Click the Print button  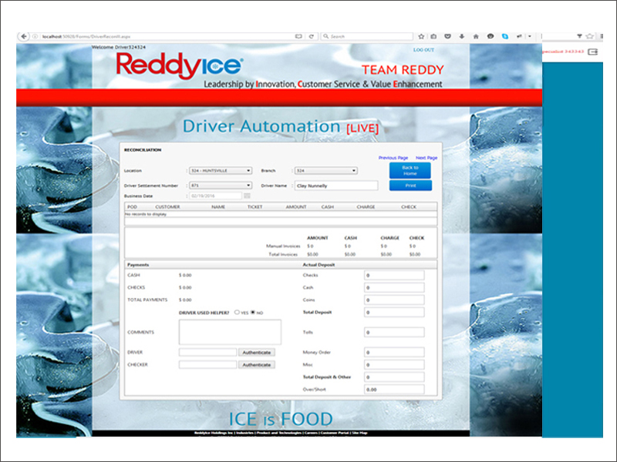[x=409, y=186]
